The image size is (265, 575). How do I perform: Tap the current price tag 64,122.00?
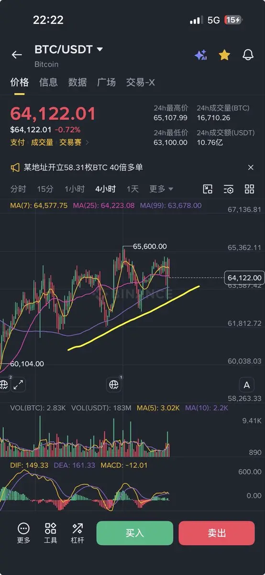pos(244,277)
